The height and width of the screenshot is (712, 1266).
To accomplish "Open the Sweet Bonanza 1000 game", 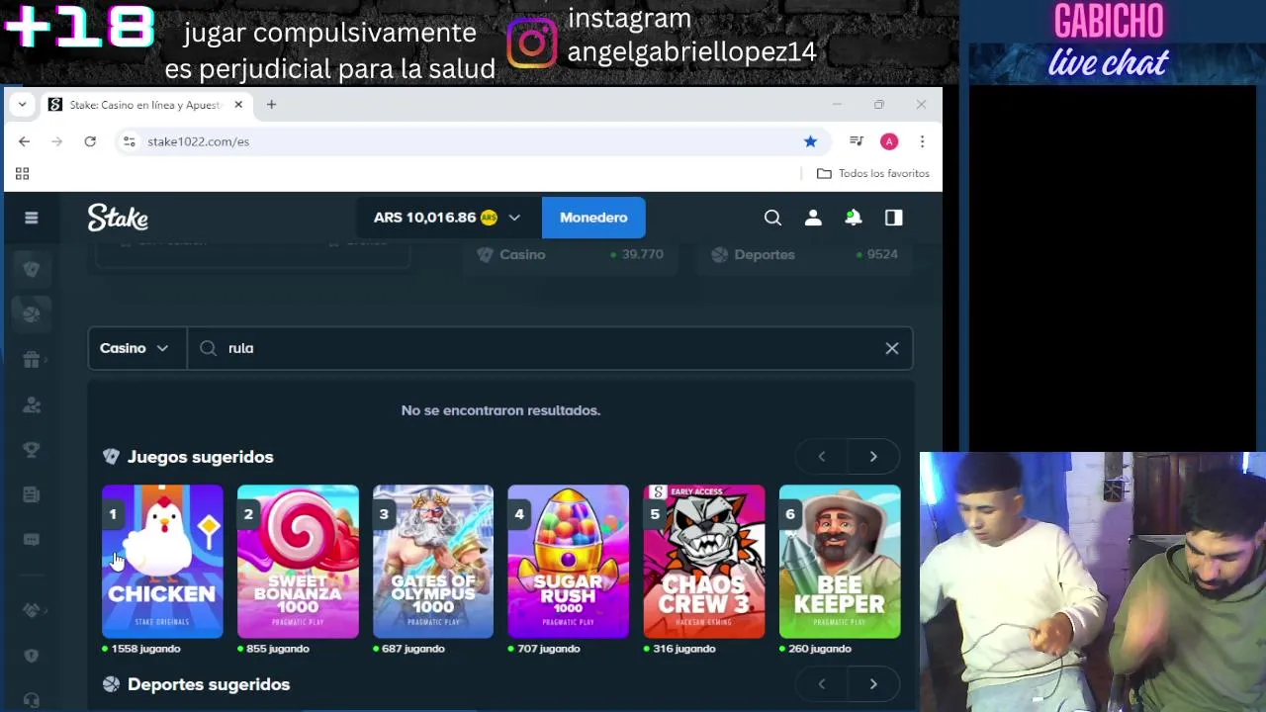I will coord(298,561).
